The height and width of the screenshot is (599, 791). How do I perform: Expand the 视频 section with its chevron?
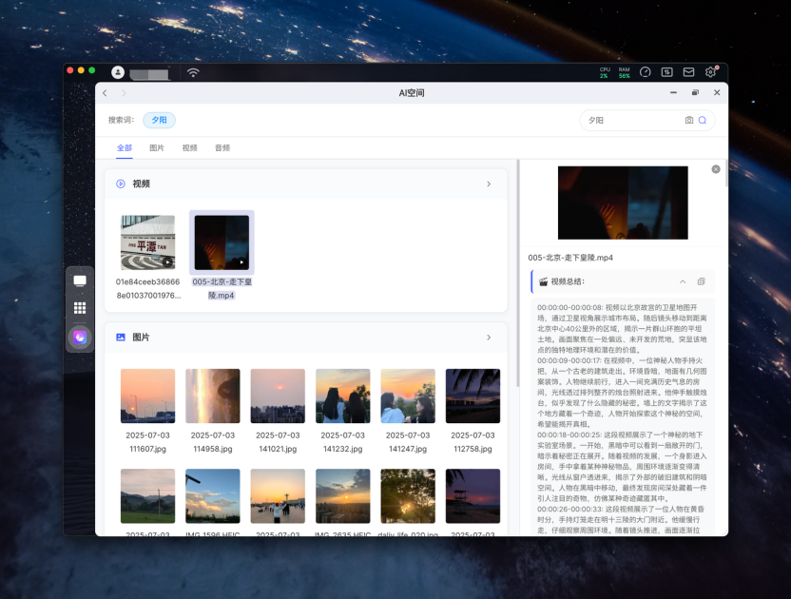point(489,184)
